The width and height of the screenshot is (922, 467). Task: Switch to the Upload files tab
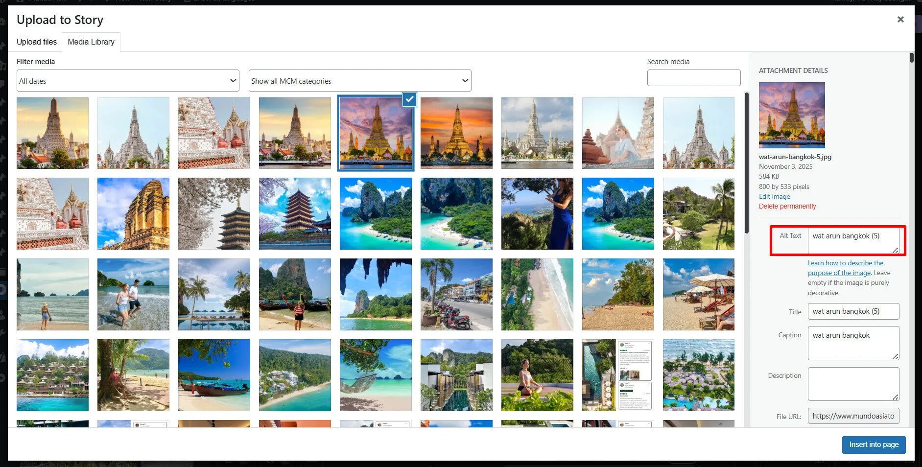(x=37, y=42)
